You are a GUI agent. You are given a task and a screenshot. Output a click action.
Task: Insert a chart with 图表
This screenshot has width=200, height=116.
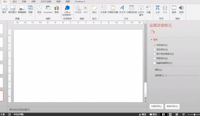[x=57, y=9]
